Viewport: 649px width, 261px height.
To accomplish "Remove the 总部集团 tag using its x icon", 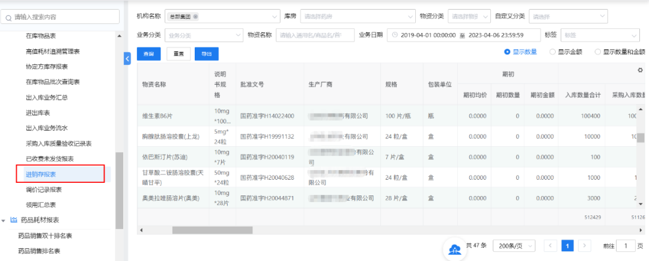I will coord(196,16).
